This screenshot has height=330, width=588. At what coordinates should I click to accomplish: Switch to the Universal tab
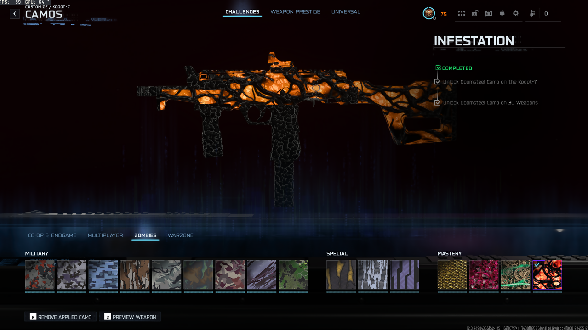point(346,12)
